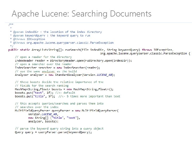The height and width of the screenshot is (144, 192).
Task: Click the '// open a reader for the directory' comment
Action: point(43,57)
